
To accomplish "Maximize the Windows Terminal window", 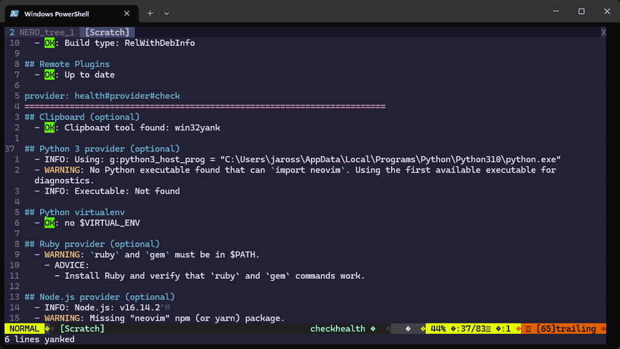I will 581,12.
